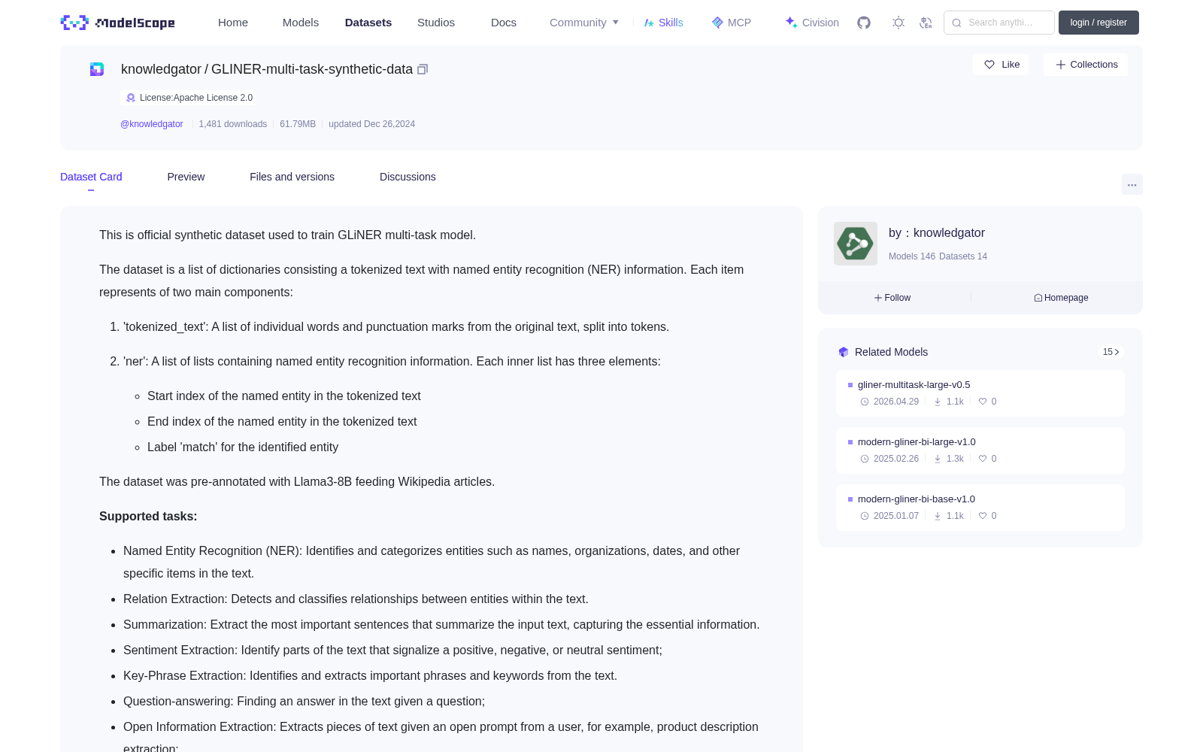Open the @knowledgator profile link
Image resolution: width=1203 pixels, height=752 pixels.
tap(152, 124)
